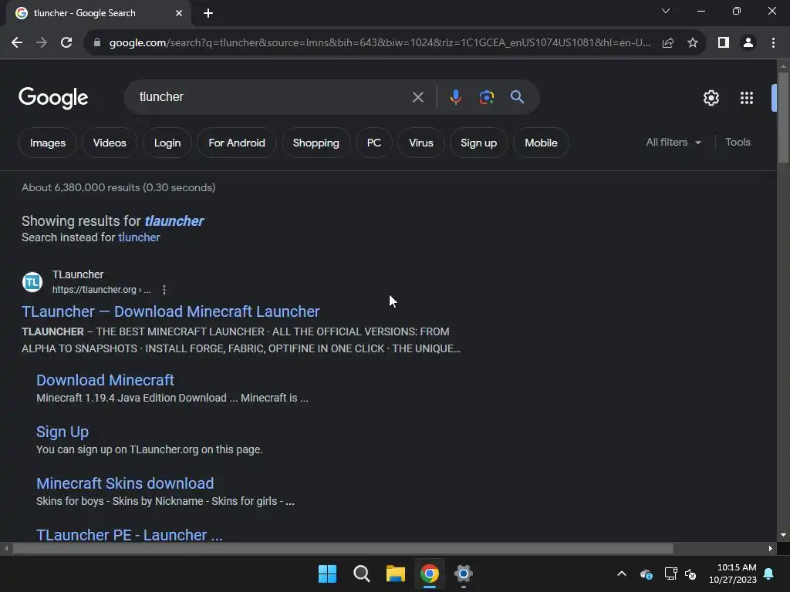This screenshot has height=592, width=790.
Task: Open the Chrome profile menu
Action: tap(748, 43)
